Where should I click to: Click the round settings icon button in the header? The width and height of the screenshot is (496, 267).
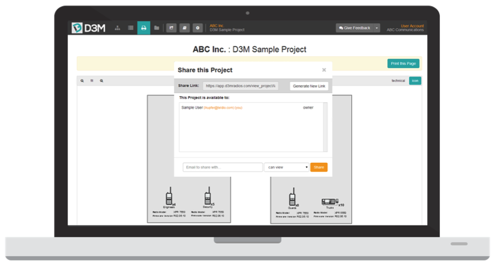pos(198,28)
